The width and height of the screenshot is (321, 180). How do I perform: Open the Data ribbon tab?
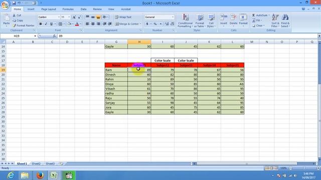pyautogui.click(x=83, y=9)
